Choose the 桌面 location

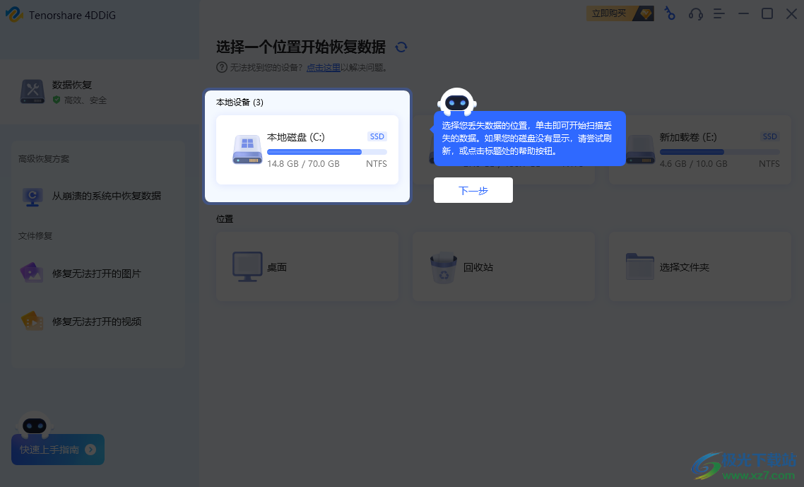click(x=307, y=267)
